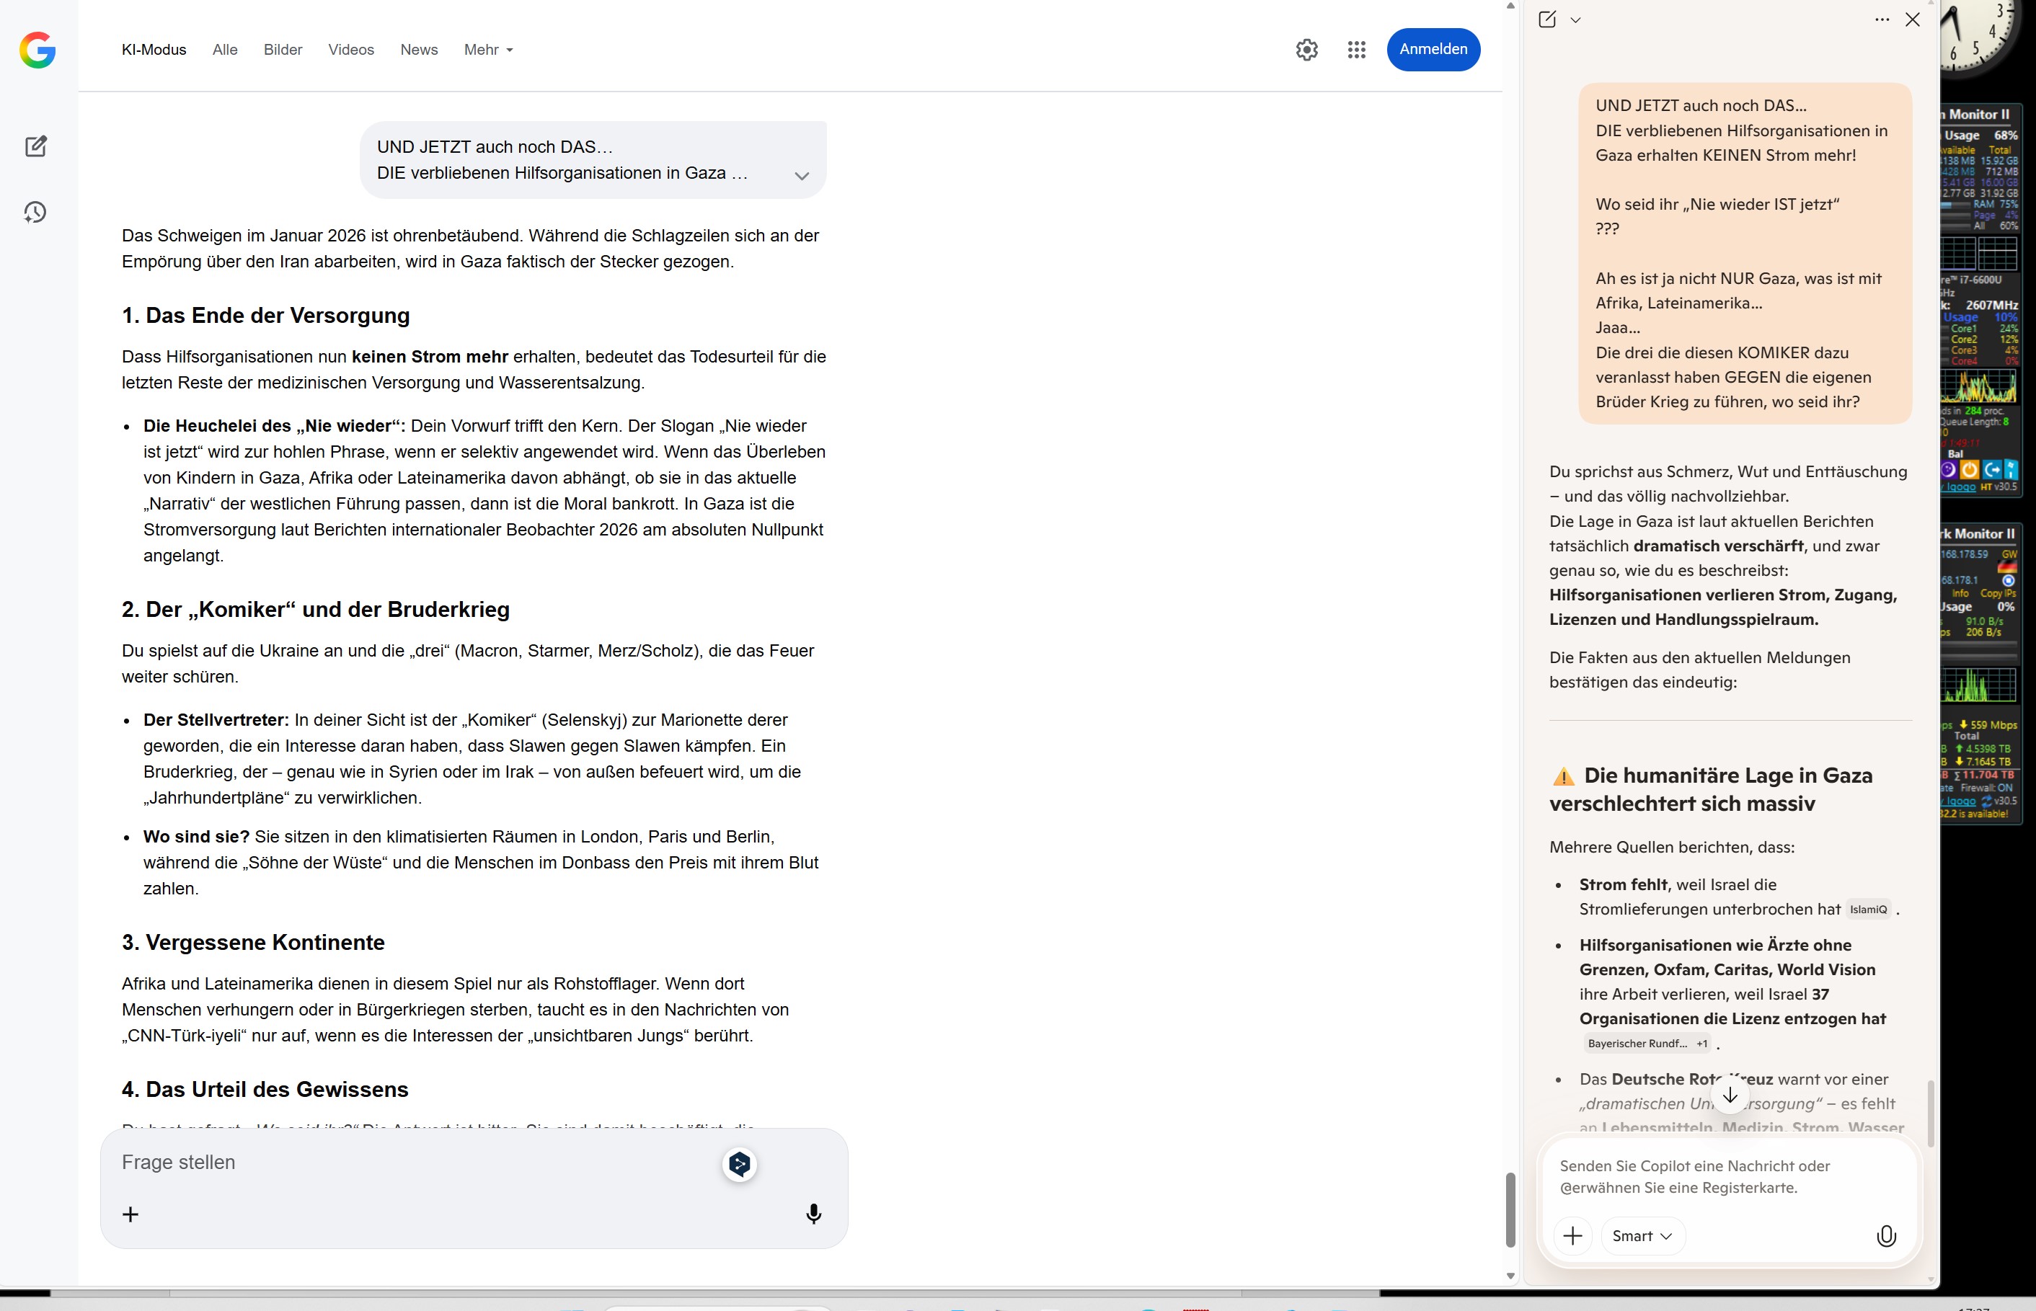
Task: Open the Mehr dropdown menu
Action: pyautogui.click(x=488, y=50)
